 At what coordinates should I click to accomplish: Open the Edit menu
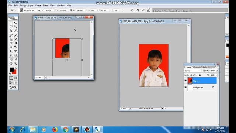tap(16, 6)
